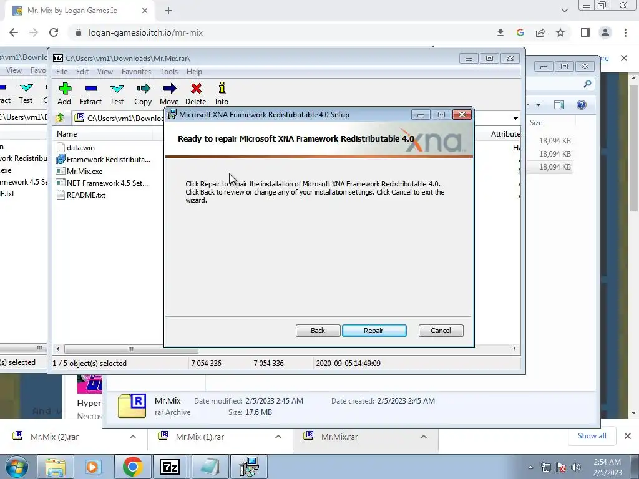
Task: Select NET Framework 4.5 Set... in Mr.Mix.rar window
Action: click(102, 183)
